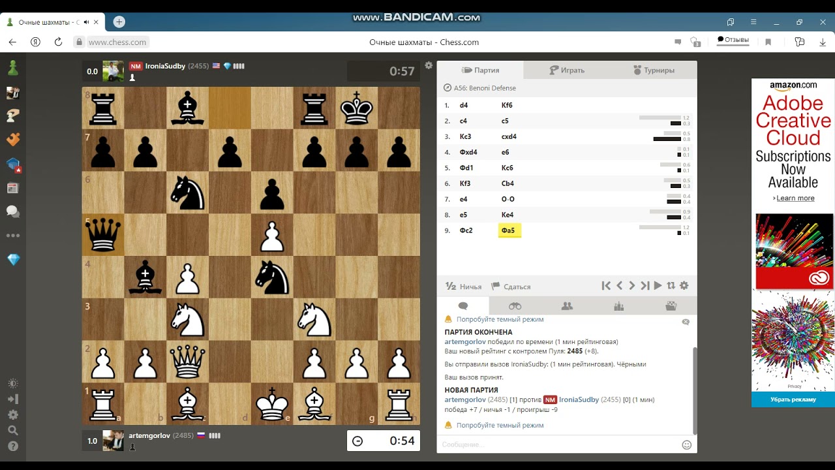Screen dimensions: 835x470
Task: Open browser downloads arrow
Action: coord(821,42)
